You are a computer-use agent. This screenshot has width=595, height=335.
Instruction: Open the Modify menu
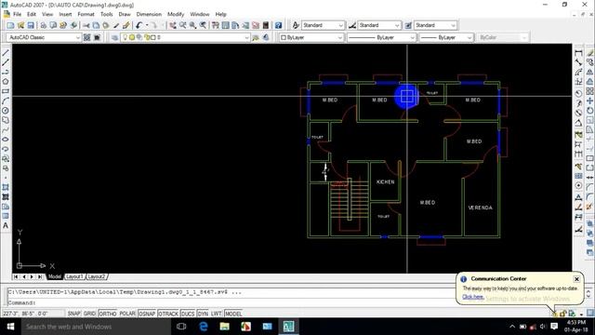tap(176, 15)
